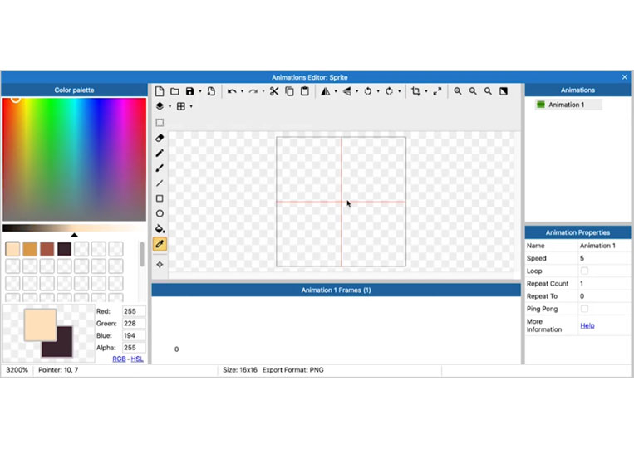Open the Save options dropdown arrow
634x449 pixels.
click(200, 91)
